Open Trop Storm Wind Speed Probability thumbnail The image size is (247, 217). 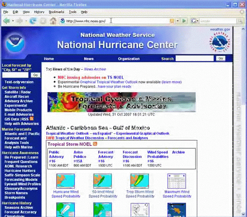(139, 181)
